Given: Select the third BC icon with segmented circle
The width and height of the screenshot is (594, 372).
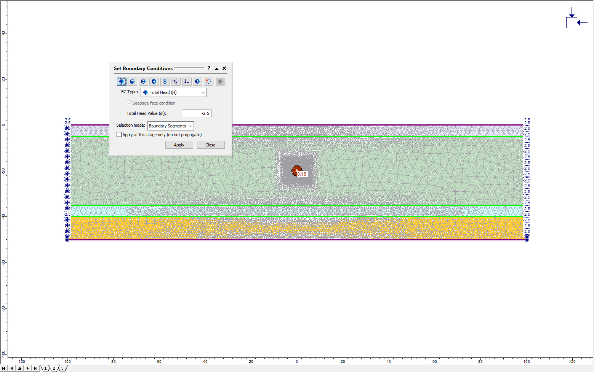Looking at the screenshot, I should pyautogui.click(x=143, y=81).
